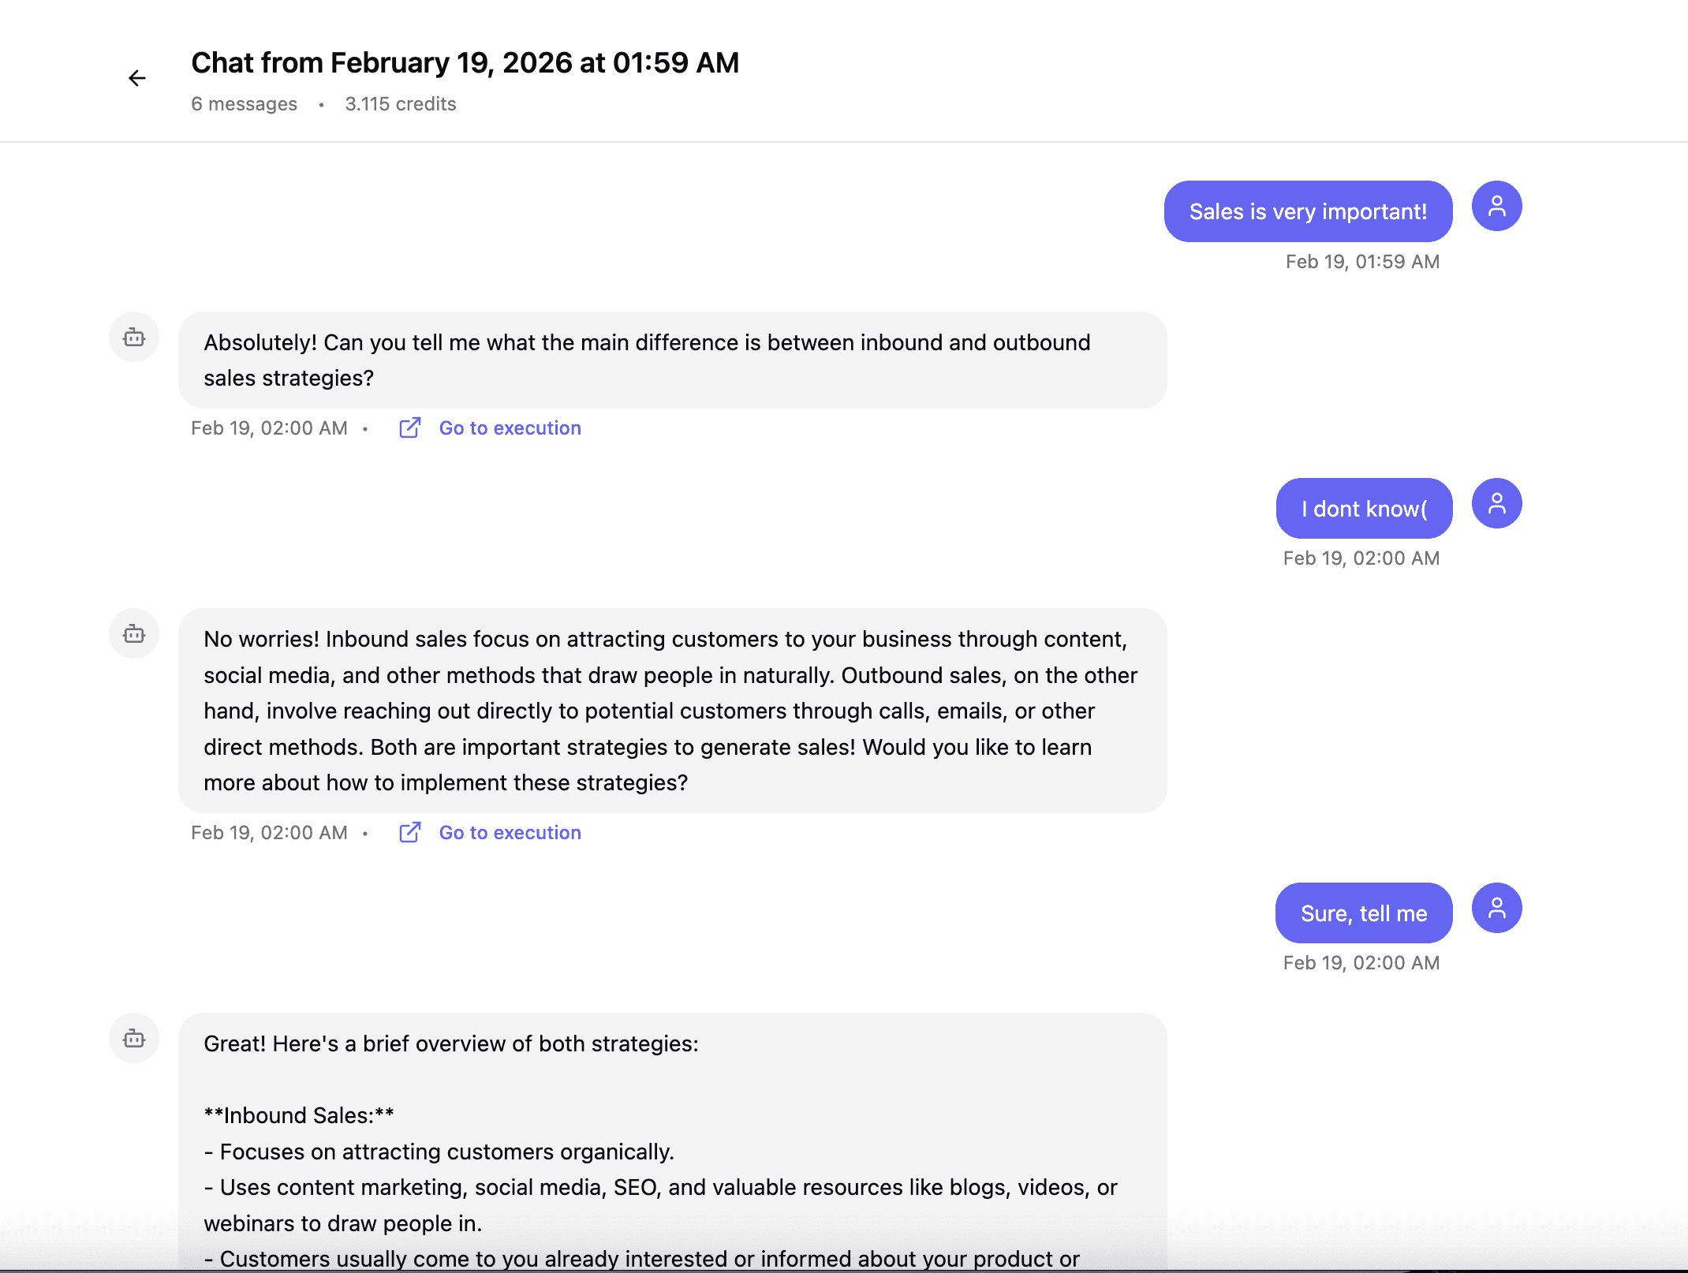Click the 'Sure, tell me' message bubble

click(1363, 913)
